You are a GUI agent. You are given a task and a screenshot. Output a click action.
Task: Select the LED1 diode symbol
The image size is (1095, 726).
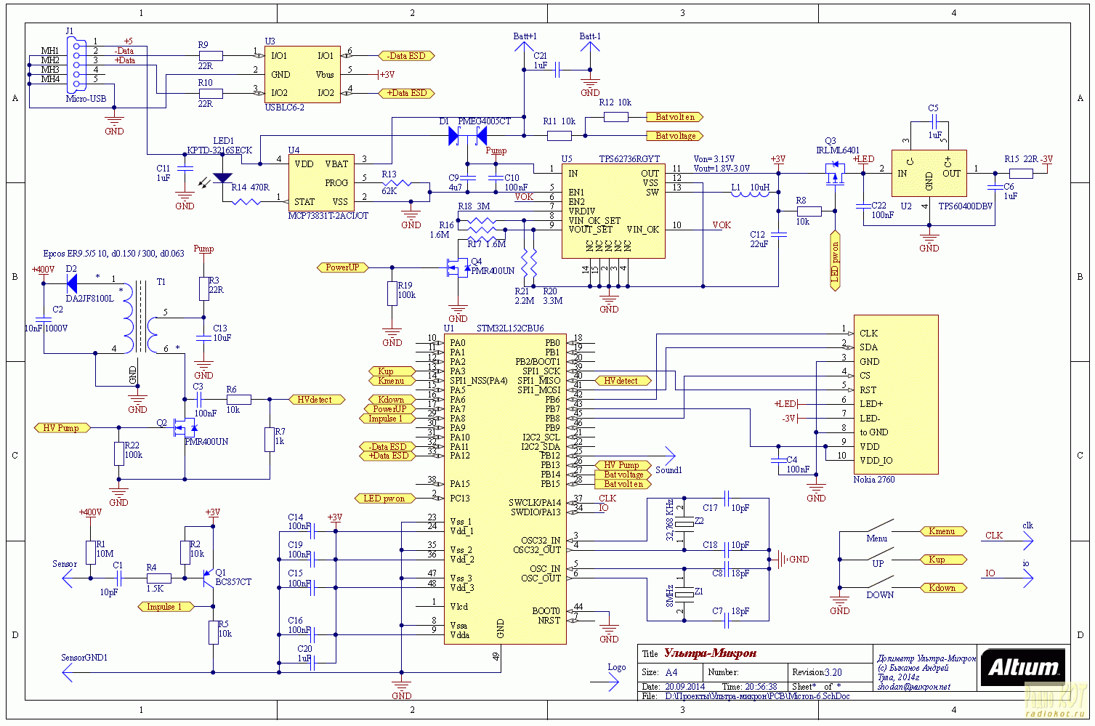point(222,177)
